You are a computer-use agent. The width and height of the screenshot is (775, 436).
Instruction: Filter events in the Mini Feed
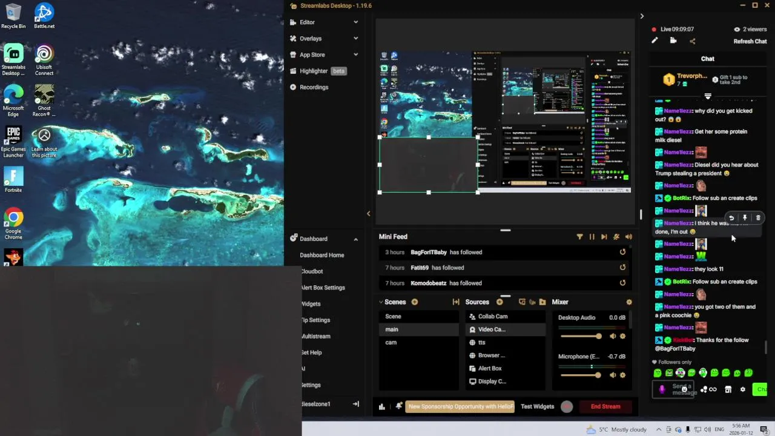tap(579, 237)
